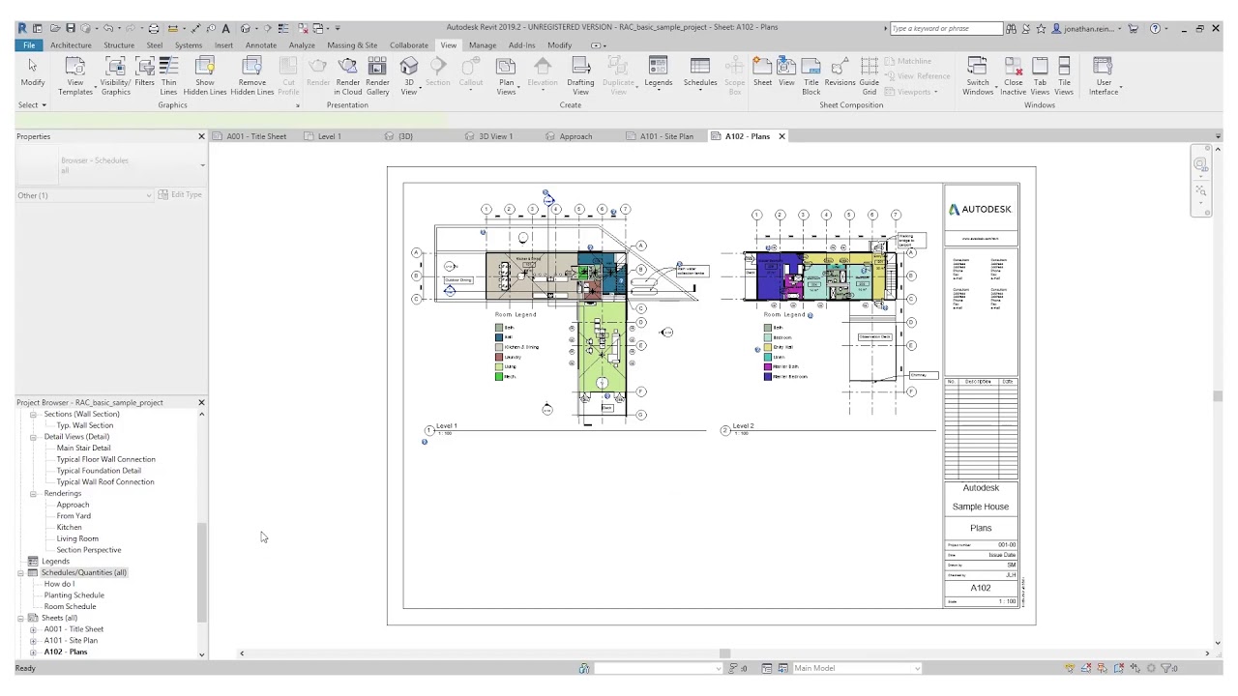Viewport: 1238px width, 696px height.
Task: Select the Guide Grid tool
Action: (870, 75)
